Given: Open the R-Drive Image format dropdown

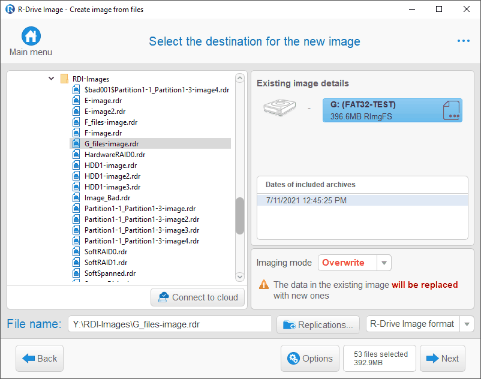Looking at the screenshot, I should pyautogui.click(x=467, y=324).
